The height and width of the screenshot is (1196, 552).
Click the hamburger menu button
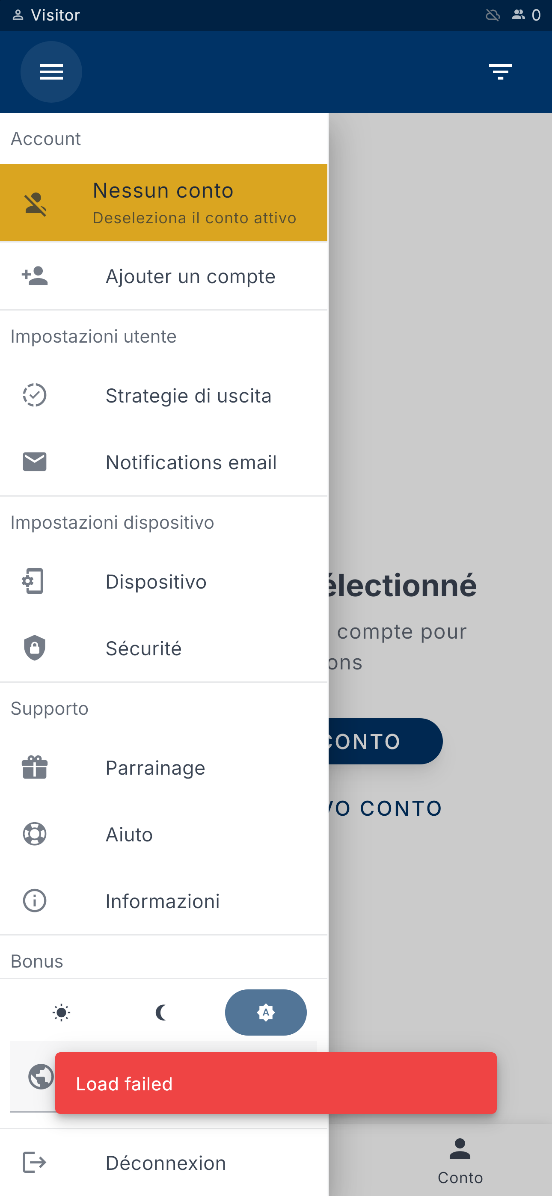(51, 72)
